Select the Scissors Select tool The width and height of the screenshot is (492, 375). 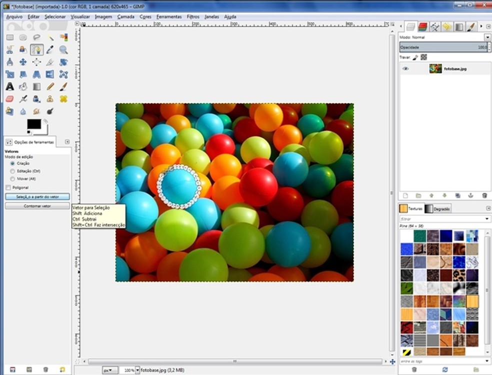(x=10, y=50)
